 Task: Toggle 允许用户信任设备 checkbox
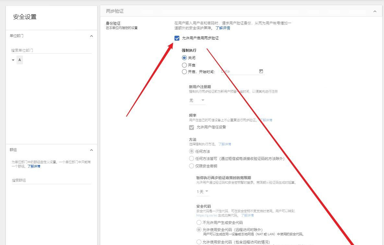(x=192, y=127)
